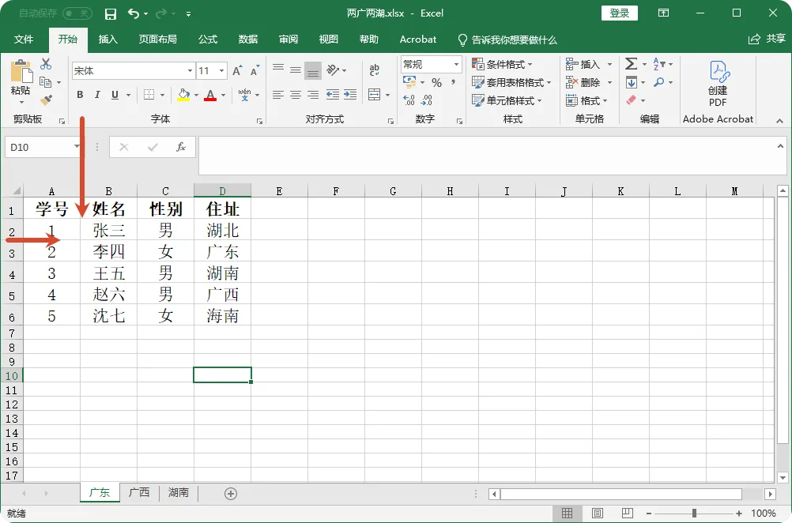Viewport: 792px width, 523px height.
Task: Click the Share 共享 button
Action: point(767,39)
